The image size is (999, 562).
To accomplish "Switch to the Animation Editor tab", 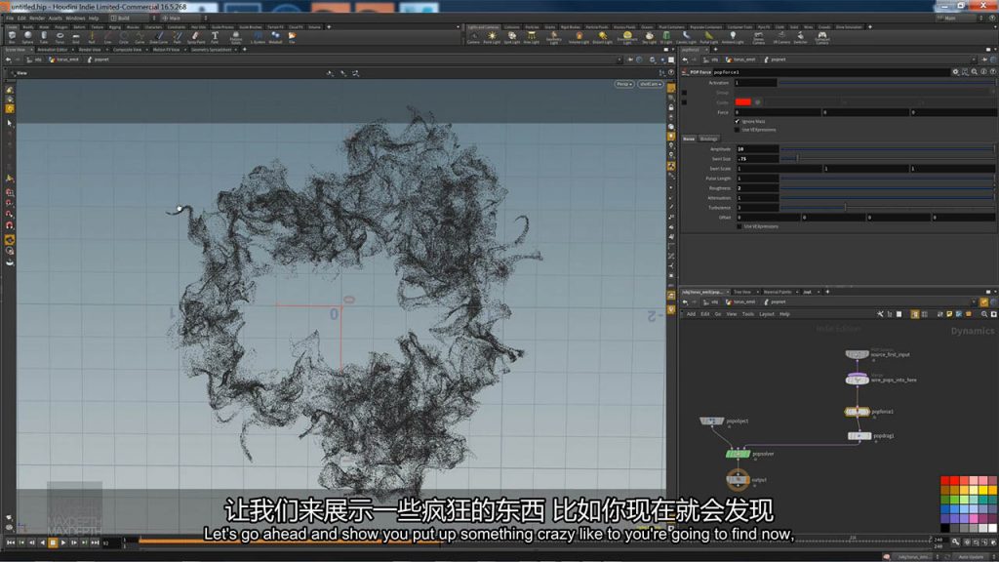I will [x=53, y=49].
